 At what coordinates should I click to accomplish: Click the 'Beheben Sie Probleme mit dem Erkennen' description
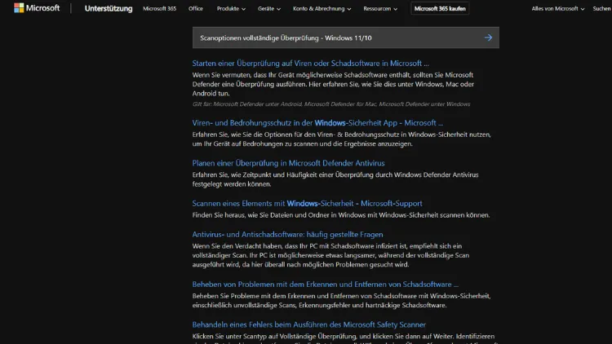click(341, 301)
